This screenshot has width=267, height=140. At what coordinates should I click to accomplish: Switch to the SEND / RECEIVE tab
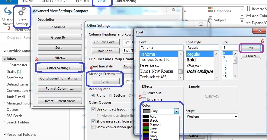[x=55, y=2]
